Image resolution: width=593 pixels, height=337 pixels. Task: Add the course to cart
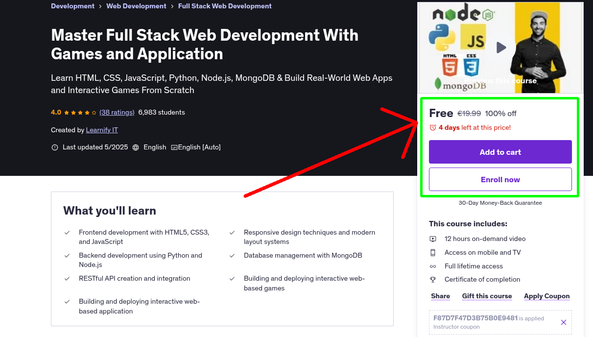coord(500,152)
